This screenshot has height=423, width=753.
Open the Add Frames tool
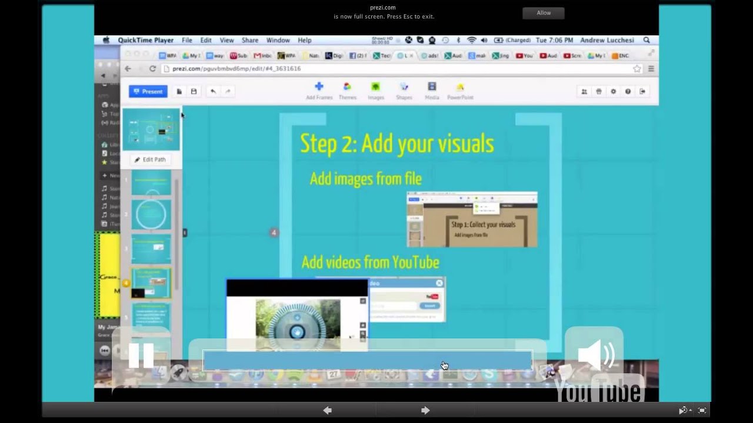(319, 91)
